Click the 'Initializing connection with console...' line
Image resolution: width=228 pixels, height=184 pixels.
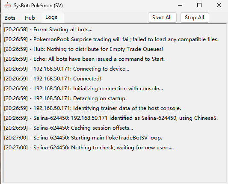pos(83,89)
